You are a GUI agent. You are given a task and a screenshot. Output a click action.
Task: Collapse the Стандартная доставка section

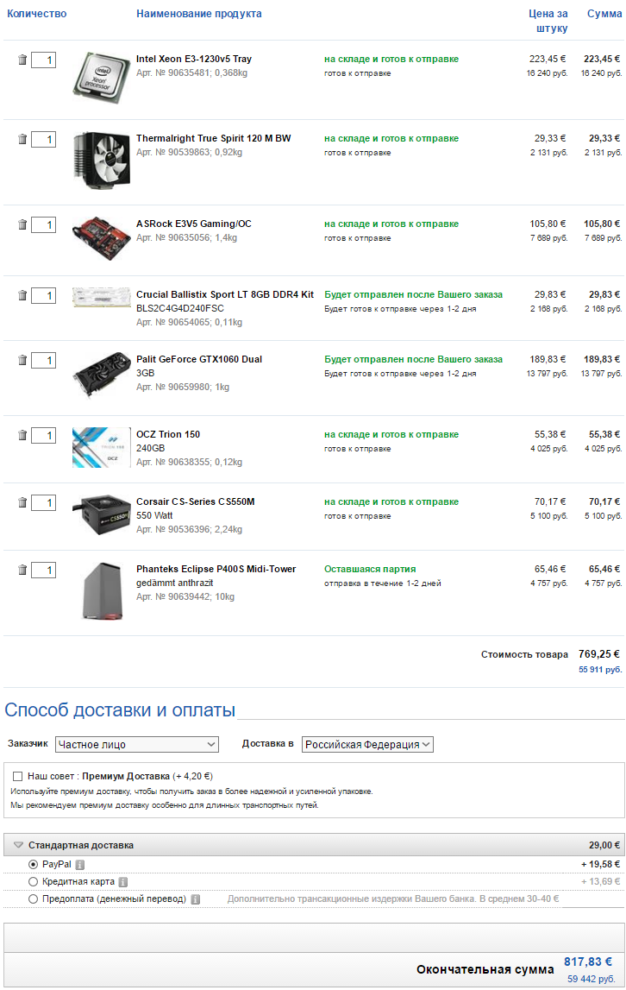pos(18,845)
